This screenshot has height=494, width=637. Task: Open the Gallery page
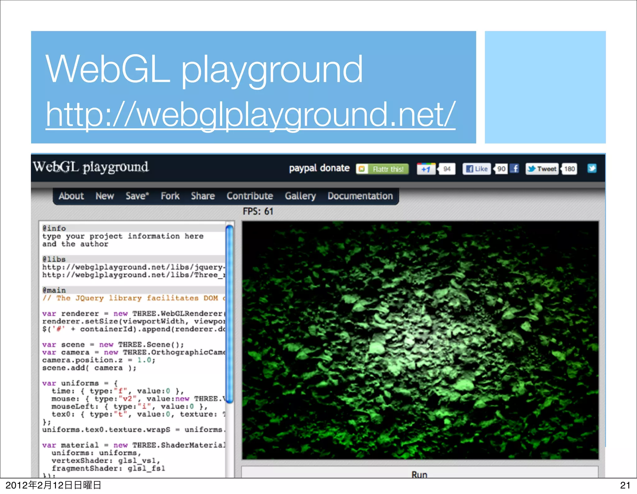coord(300,196)
